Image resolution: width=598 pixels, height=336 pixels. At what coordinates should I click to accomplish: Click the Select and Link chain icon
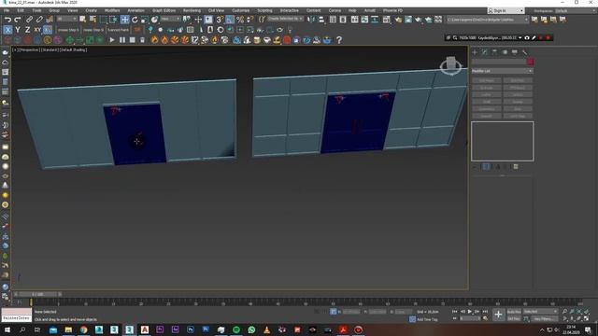(29, 19)
